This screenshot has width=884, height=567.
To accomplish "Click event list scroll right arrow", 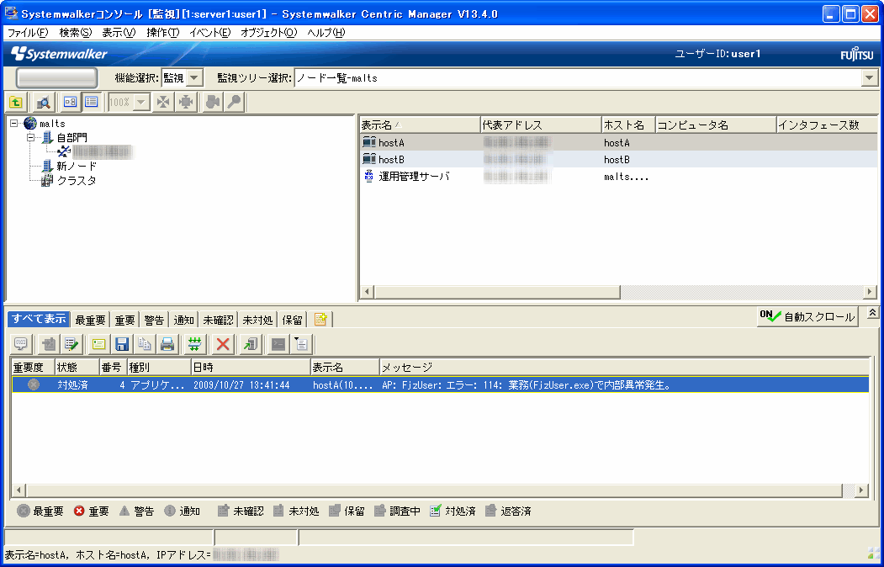I will click(x=861, y=490).
